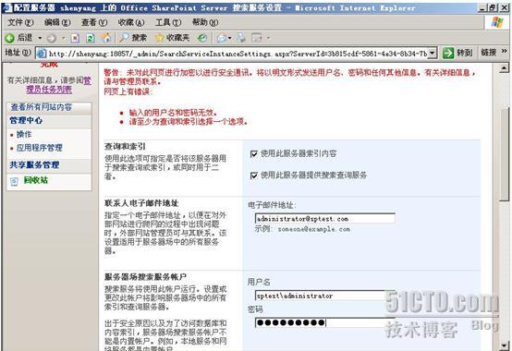This screenshot has height=351, width=512.
Task: Open the 工具(T) menu
Action: coord(168,22)
